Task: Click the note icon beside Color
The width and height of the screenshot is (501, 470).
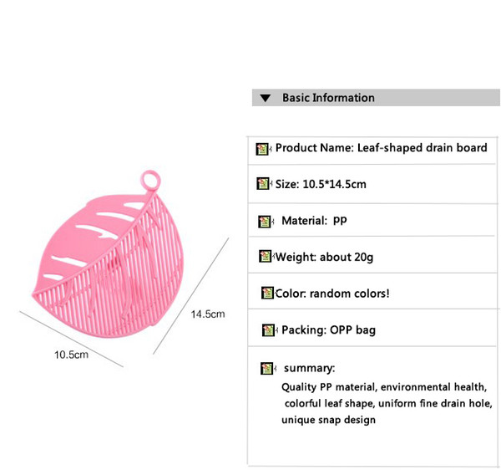Action: click(268, 293)
